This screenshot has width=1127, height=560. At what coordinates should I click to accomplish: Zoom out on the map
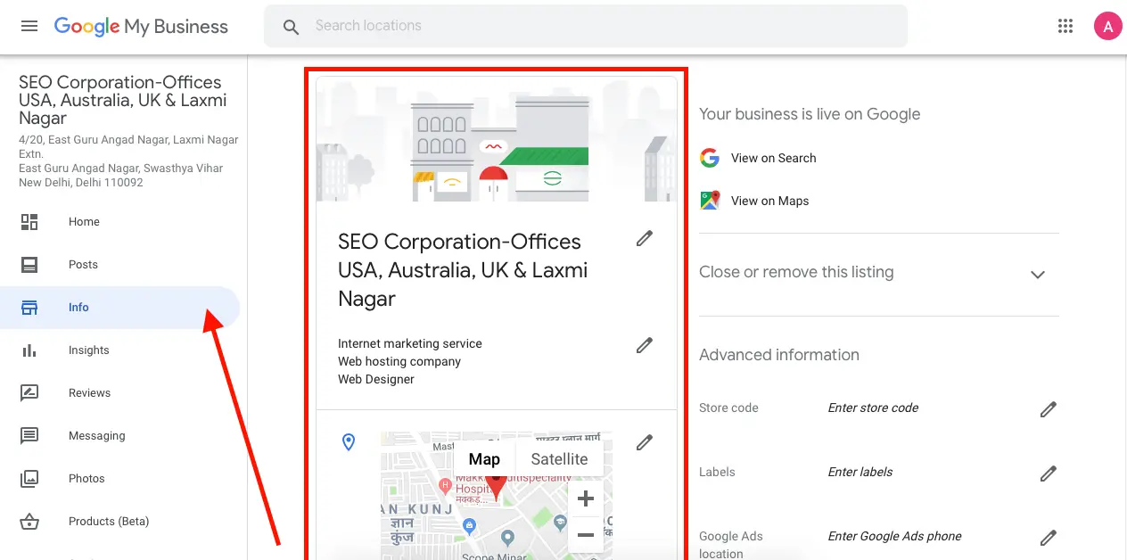[586, 535]
